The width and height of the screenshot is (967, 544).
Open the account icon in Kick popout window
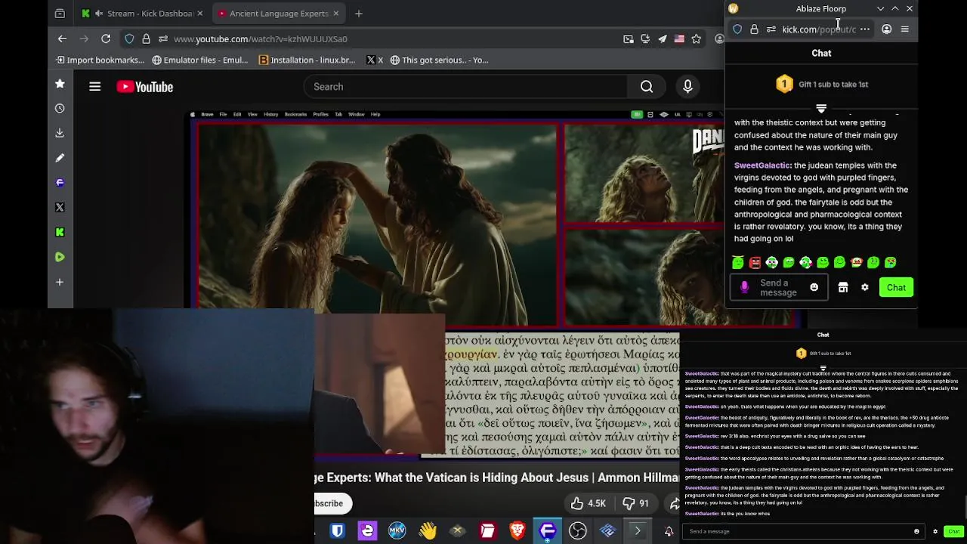[887, 29]
